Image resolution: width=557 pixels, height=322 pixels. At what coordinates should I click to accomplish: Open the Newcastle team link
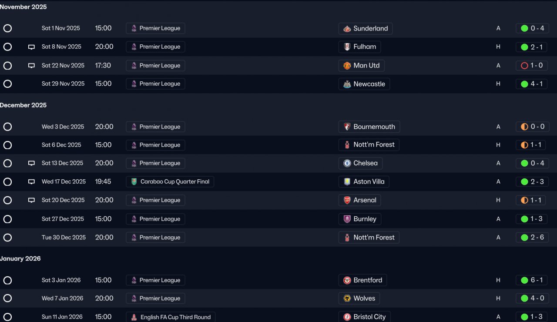coord(369,84)
